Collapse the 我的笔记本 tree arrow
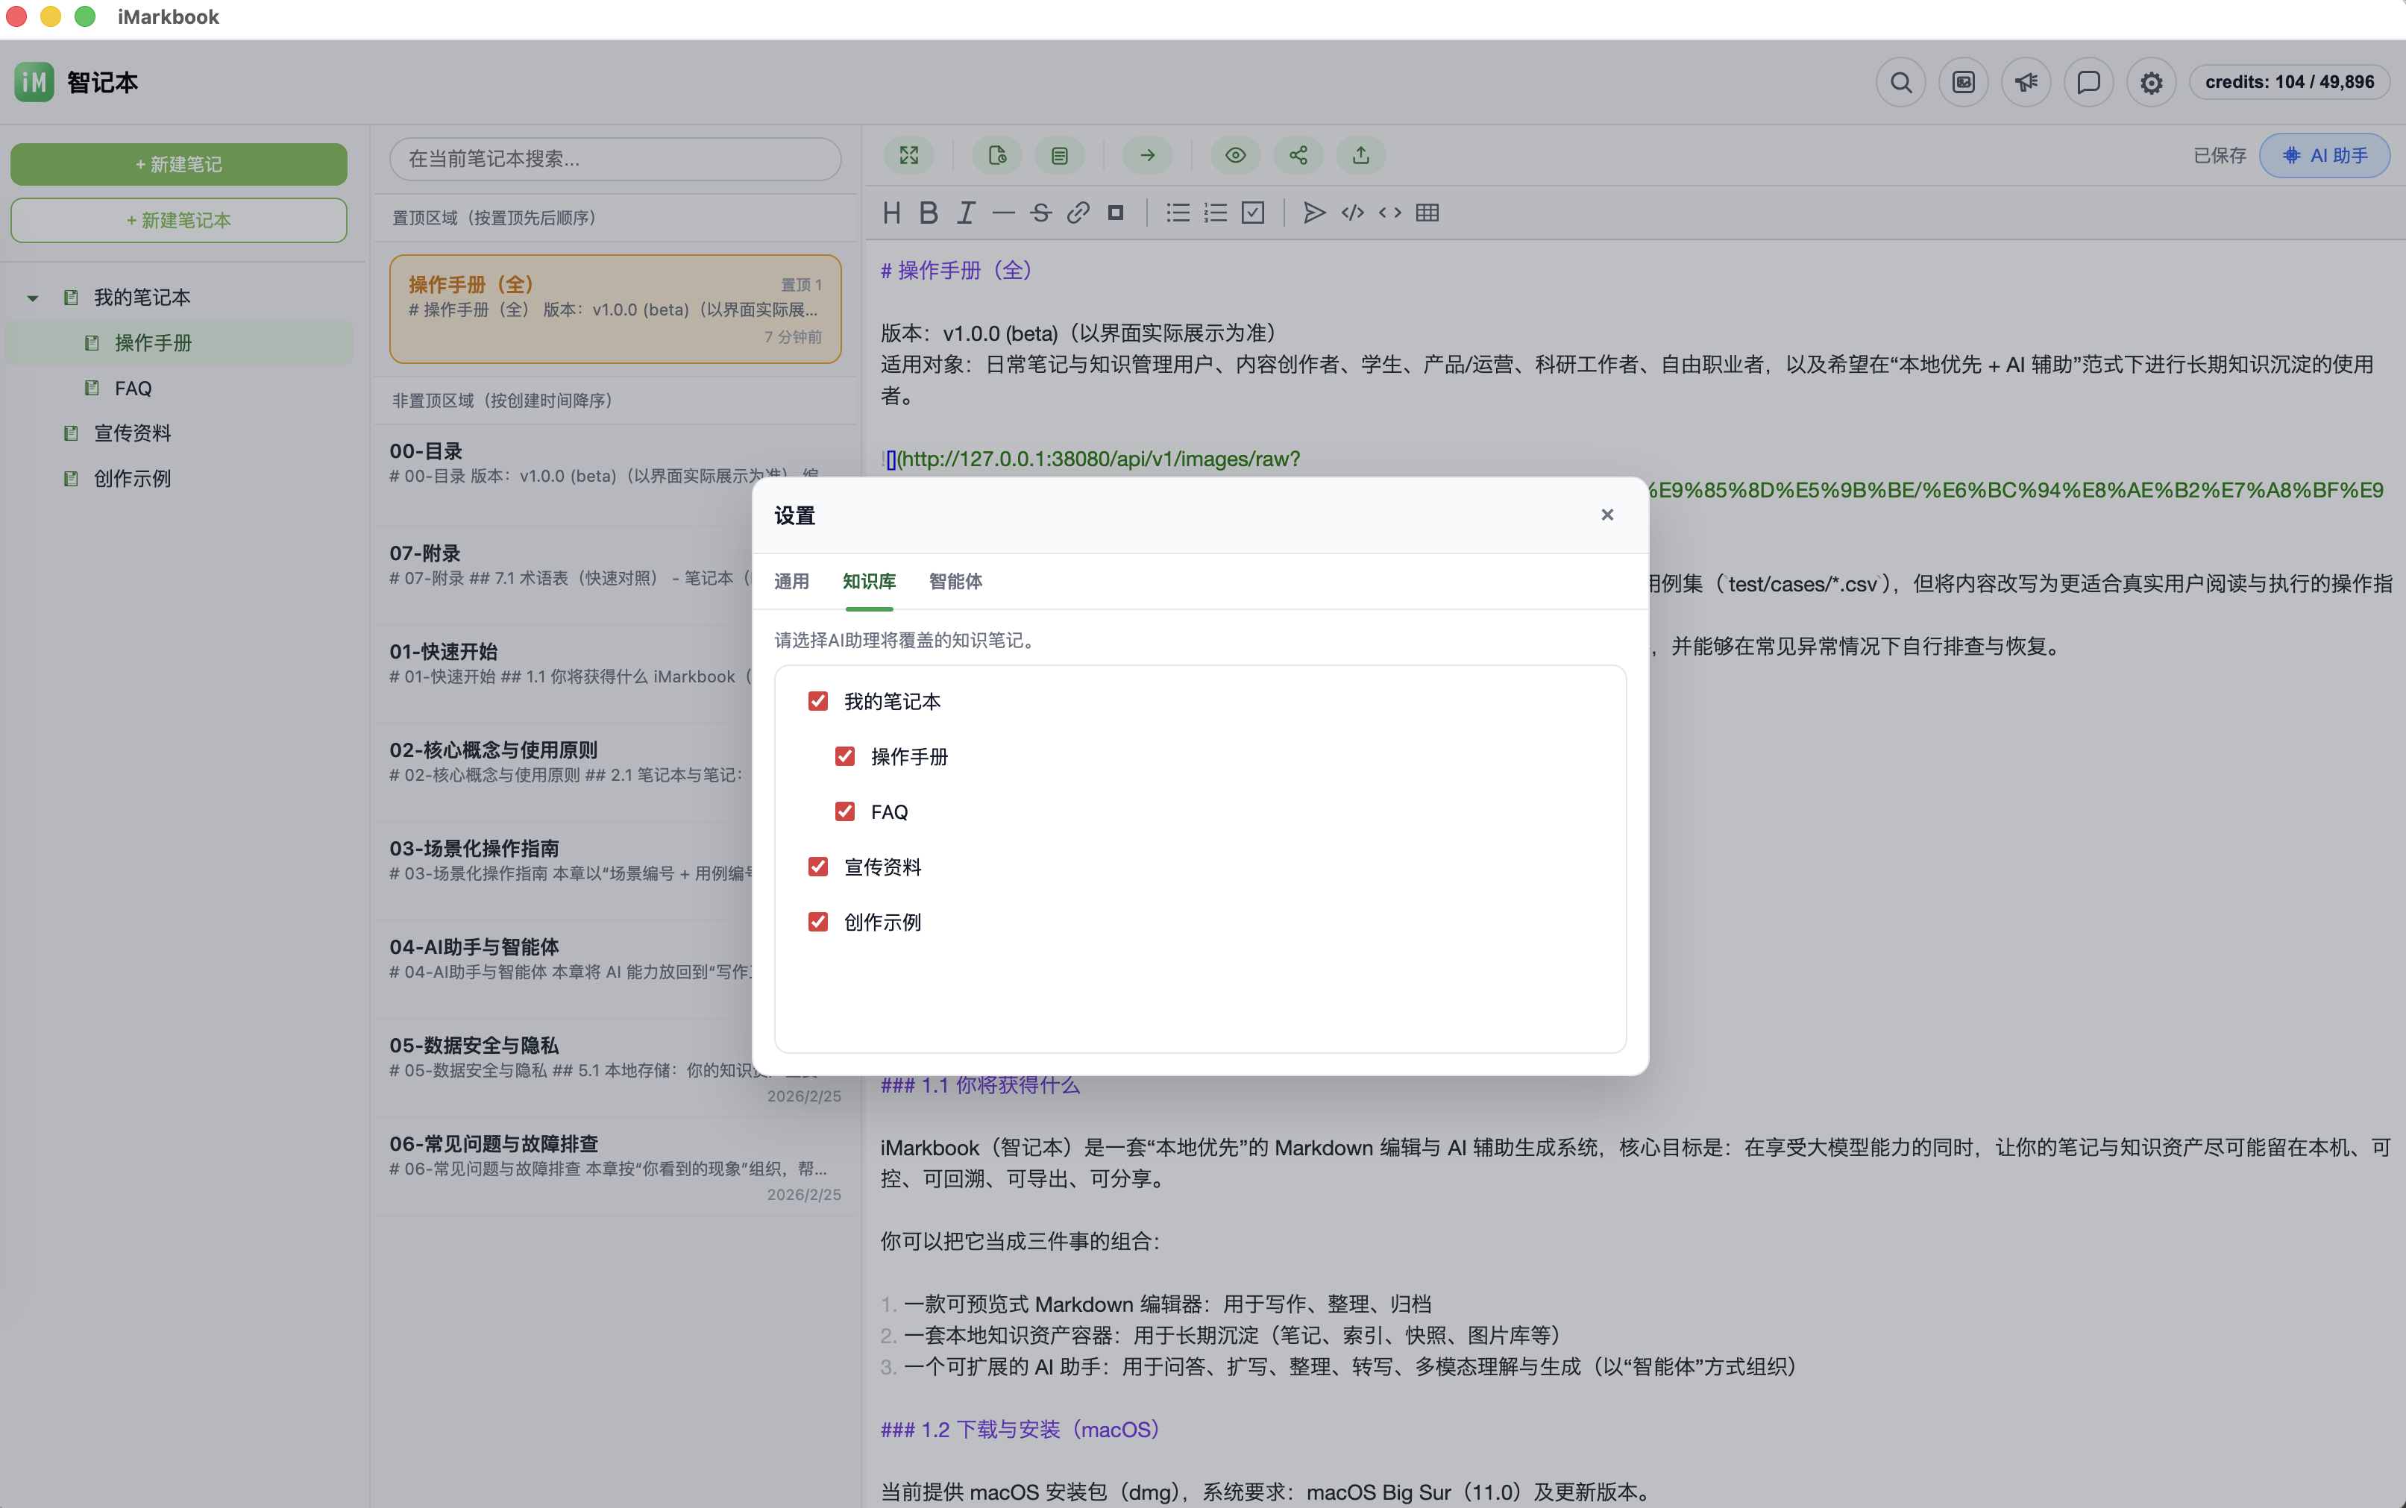This screenshot has width=2406, height=1508. pos(33,298)
